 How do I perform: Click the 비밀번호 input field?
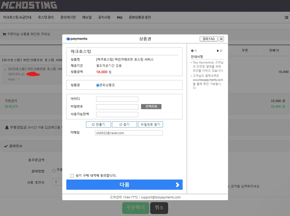coord(117,107)
